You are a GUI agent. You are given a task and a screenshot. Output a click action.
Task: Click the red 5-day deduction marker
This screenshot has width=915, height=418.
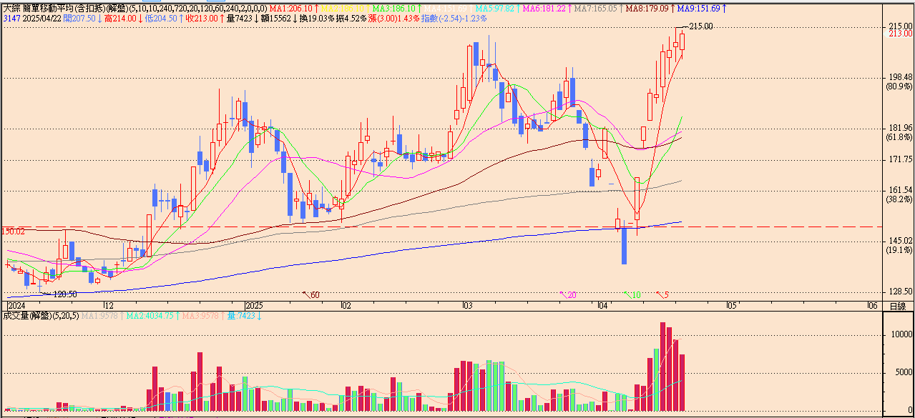click(x=663, y=294)
